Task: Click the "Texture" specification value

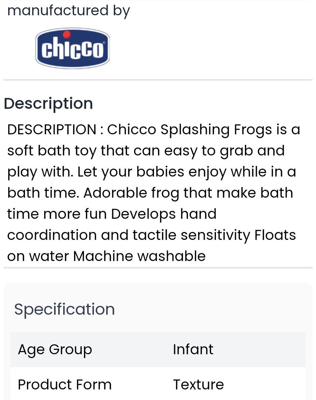Action: 198,384
